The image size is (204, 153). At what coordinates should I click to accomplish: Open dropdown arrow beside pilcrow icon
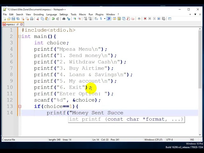coord(105,19)
